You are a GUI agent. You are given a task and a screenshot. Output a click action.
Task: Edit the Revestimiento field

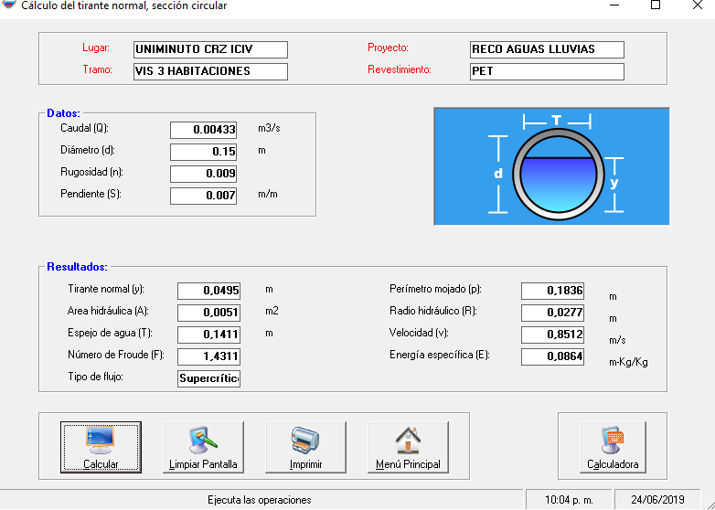547,71
